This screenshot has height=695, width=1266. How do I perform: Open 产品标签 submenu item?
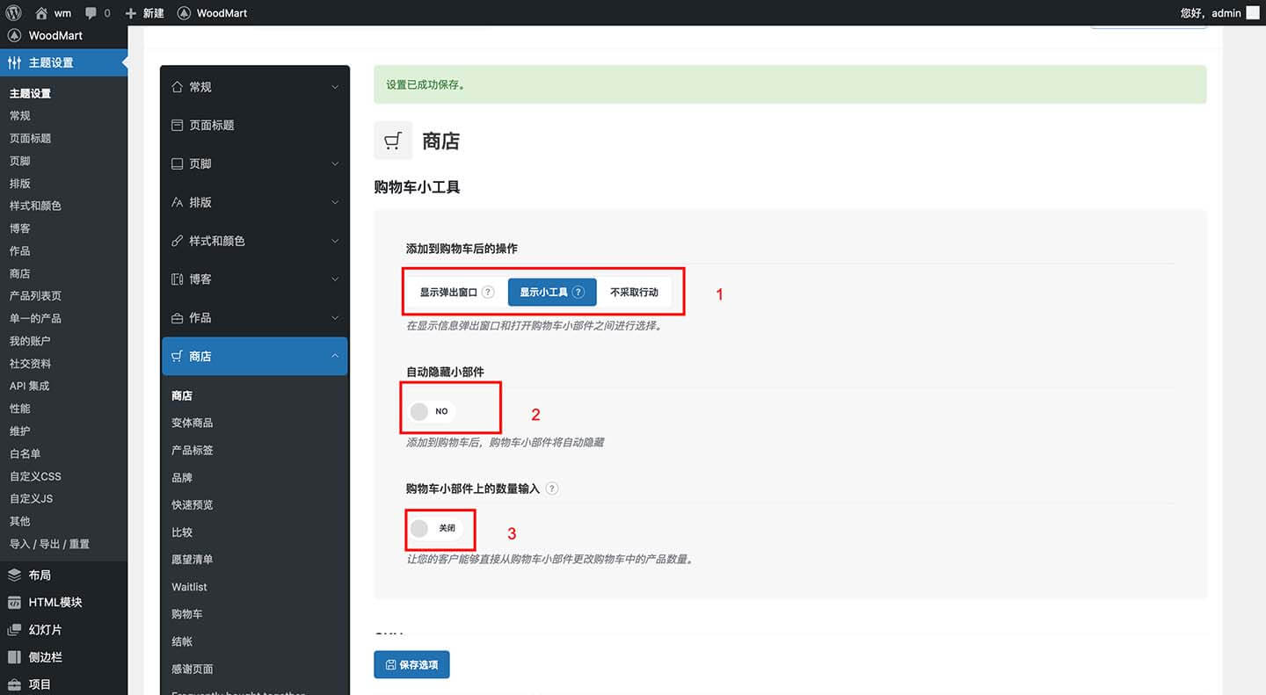[x=192, y=450]
